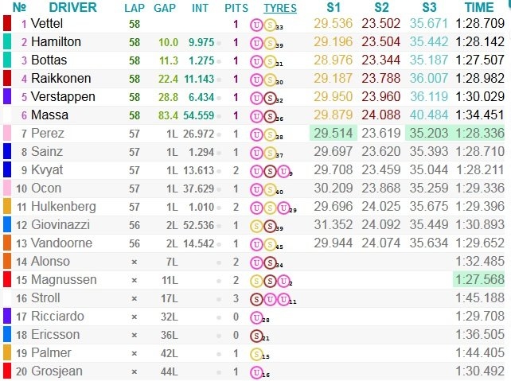The width and height of the screenshot is (511, 381).
Task: Click Palmer's soft tyre icon
Action: (x=256, y=354)
